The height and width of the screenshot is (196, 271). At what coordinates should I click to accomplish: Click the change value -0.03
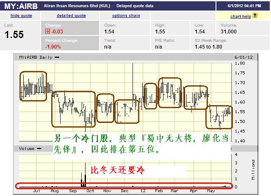pos(57,32)
